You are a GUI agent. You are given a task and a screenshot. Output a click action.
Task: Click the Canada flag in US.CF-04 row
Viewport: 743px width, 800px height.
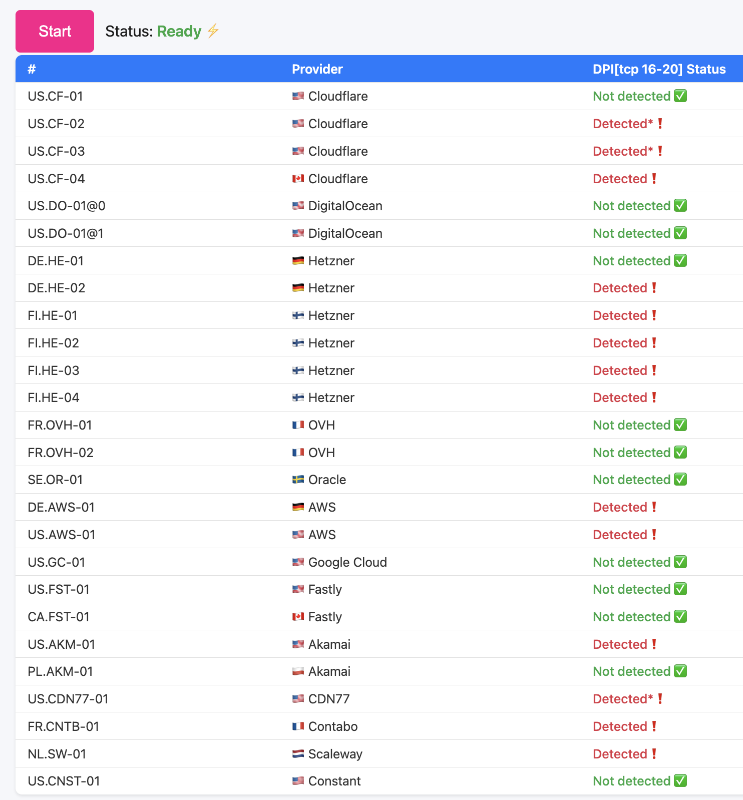[298, 179]
